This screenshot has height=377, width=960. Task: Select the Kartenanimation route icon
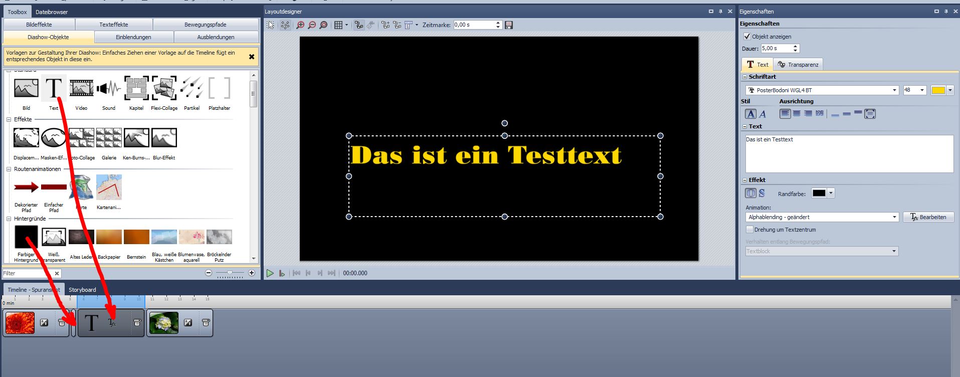[x=109, y=187]
